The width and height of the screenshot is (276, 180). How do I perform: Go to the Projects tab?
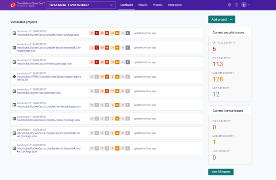tap(157, 5)
